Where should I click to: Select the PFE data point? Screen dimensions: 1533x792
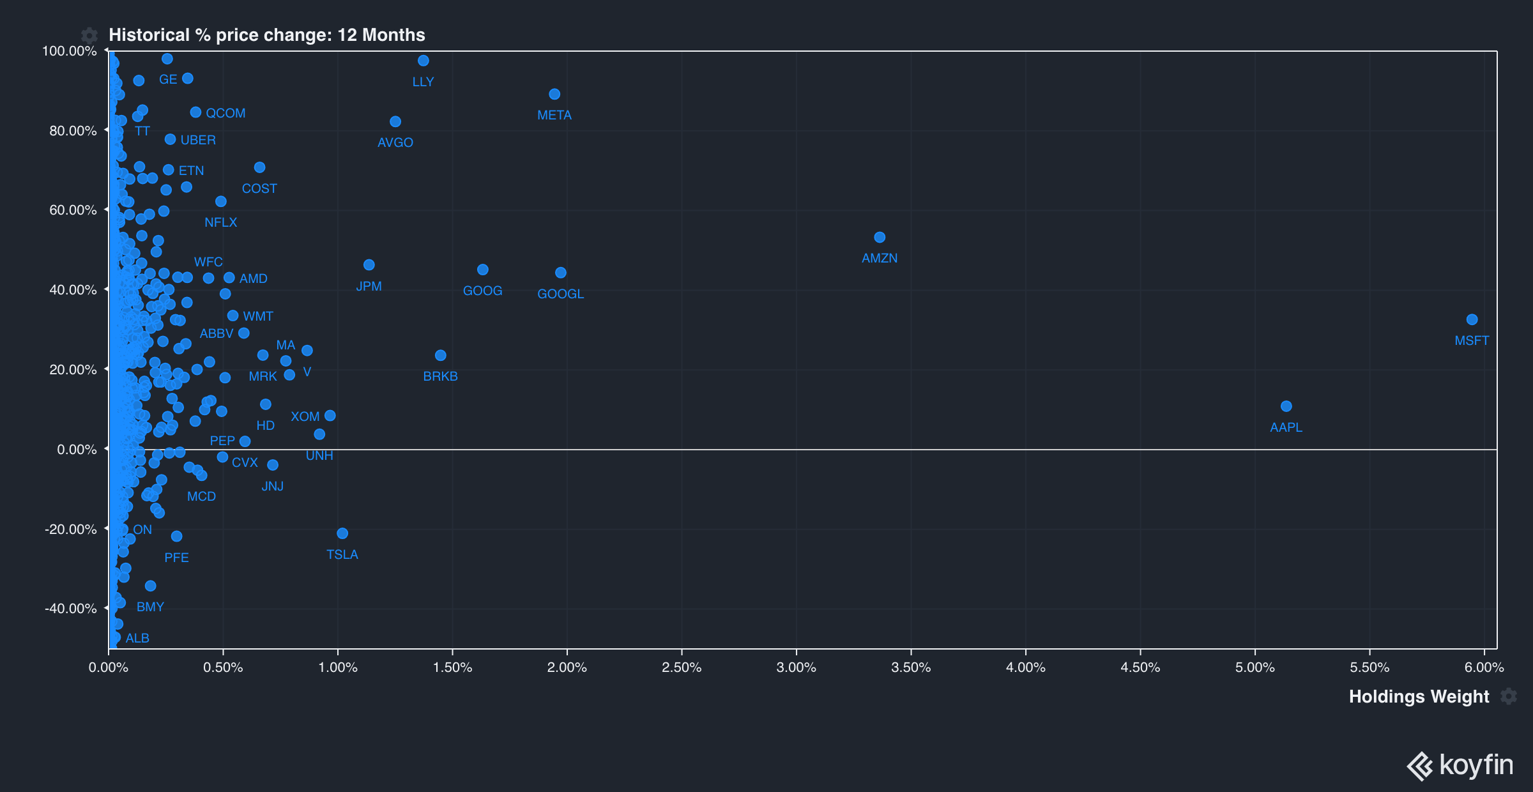[x=176, y=537]
